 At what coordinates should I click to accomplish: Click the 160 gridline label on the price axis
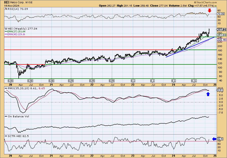coord(219,55)
